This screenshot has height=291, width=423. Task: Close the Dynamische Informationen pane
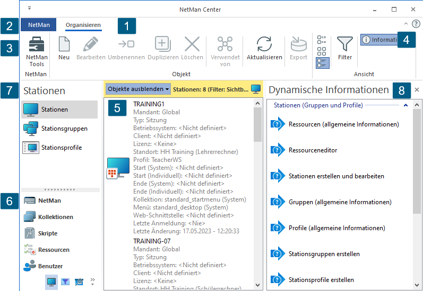point(417,90)
